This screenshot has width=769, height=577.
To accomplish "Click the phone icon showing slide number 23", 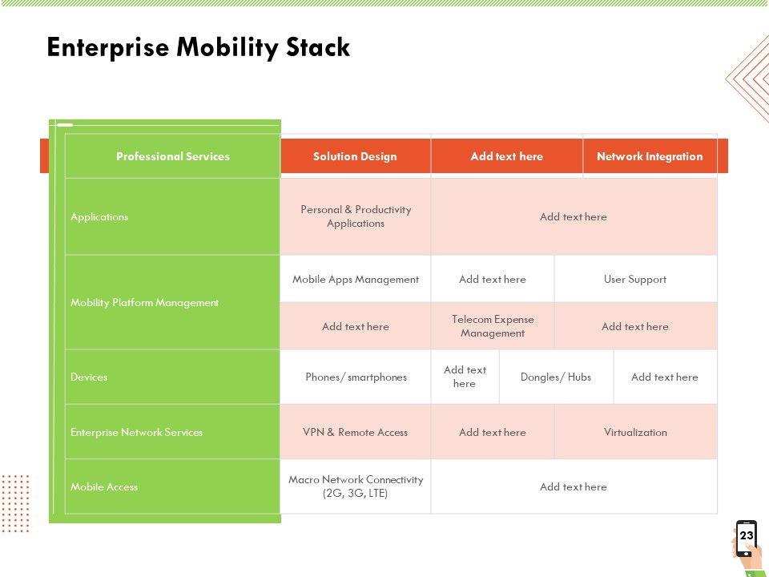I will pos(746,538).
